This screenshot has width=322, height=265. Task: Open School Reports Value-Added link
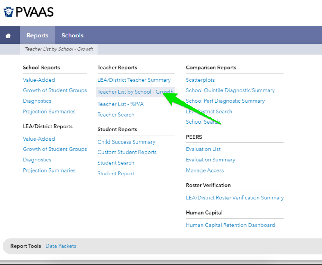39,80
